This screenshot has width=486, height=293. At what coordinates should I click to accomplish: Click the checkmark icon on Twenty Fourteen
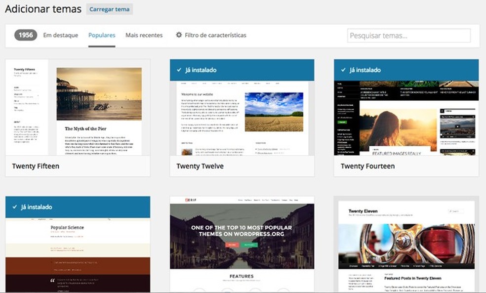pyautogui.click(x=343, y=70)
